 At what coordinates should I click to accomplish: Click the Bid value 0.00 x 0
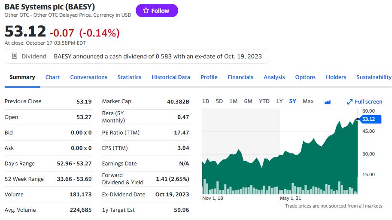[81, 133]
